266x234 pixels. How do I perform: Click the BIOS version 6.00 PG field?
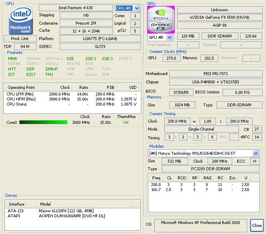242,92
